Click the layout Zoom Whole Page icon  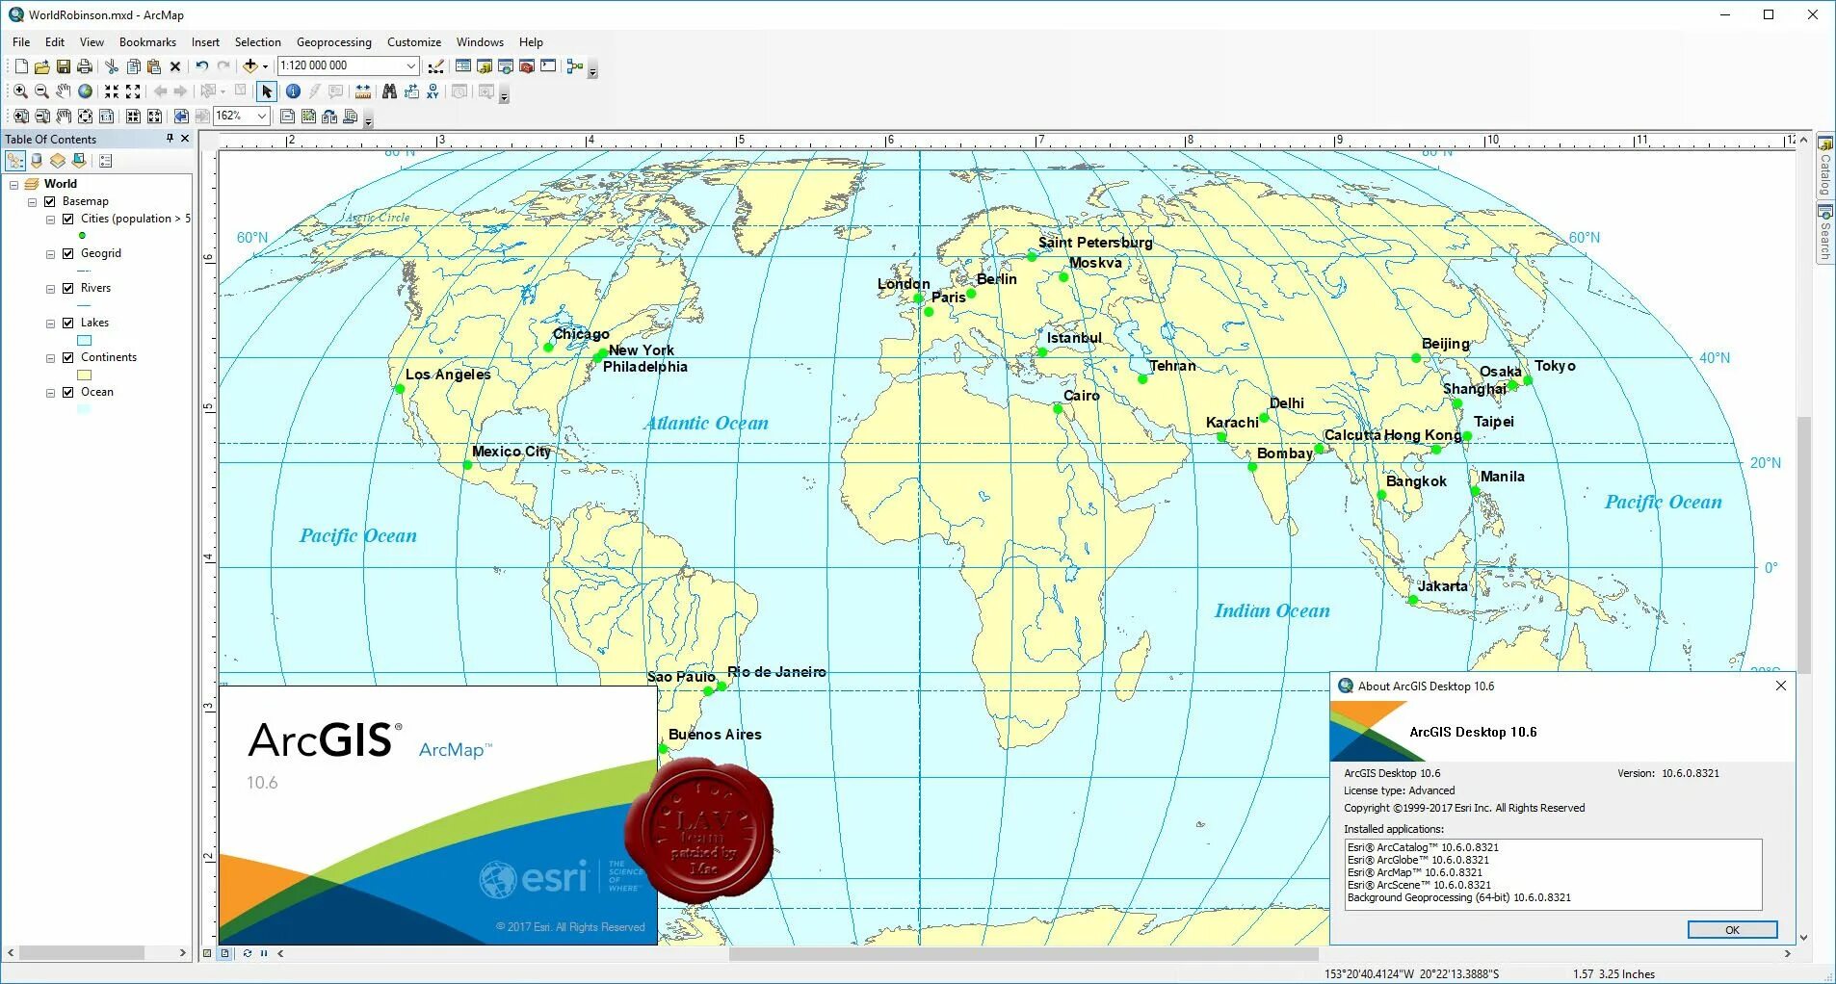pyautogui.click(x=85, y=117)
